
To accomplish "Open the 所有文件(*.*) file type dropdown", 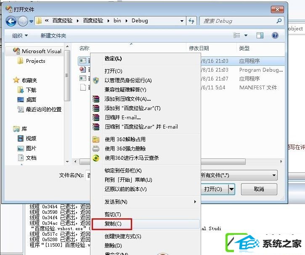I will (239, 175).
